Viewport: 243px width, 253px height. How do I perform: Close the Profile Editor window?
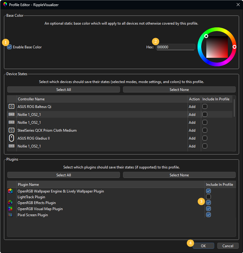click(238, 5)
